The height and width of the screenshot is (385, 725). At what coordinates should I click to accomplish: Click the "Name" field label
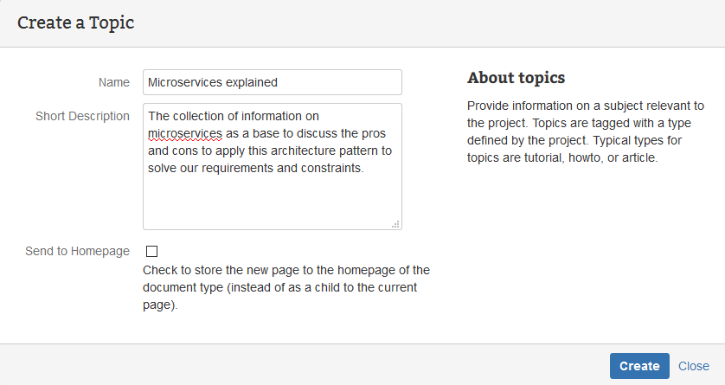pos(113,82)
